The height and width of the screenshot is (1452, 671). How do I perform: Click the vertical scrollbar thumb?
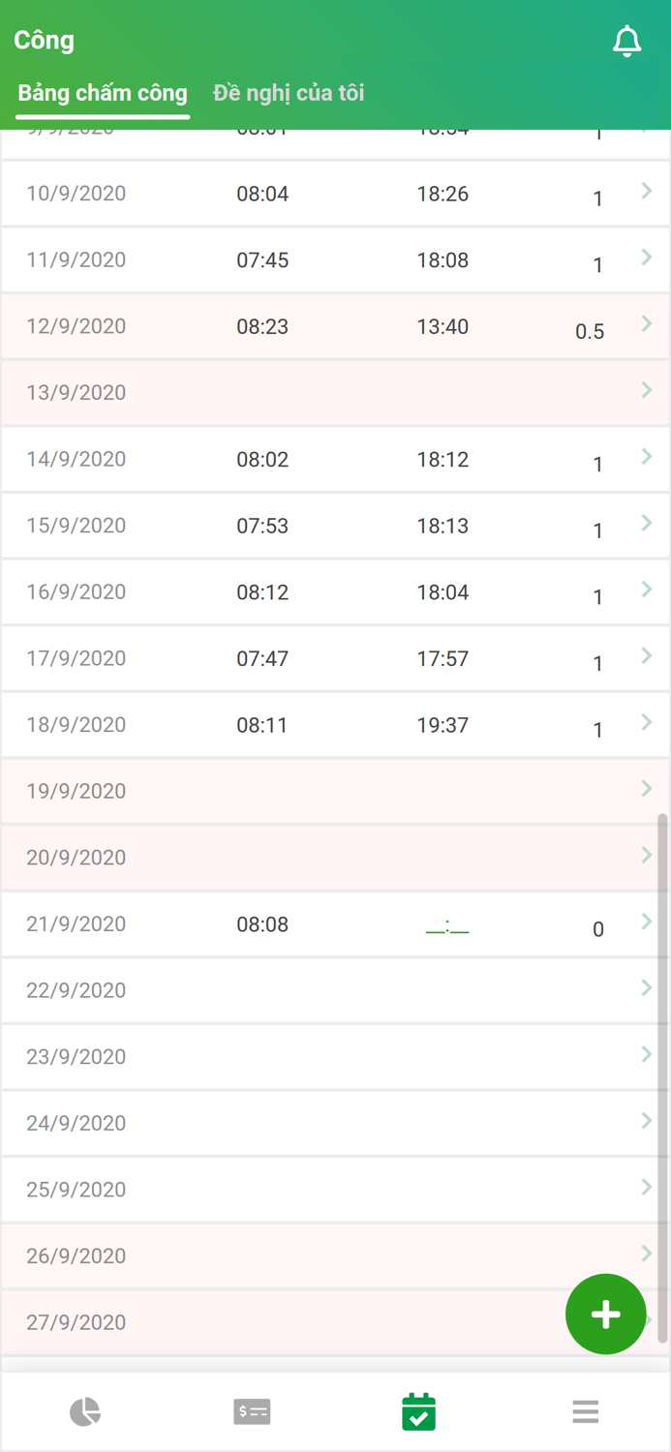click(x=662, y=1074)
